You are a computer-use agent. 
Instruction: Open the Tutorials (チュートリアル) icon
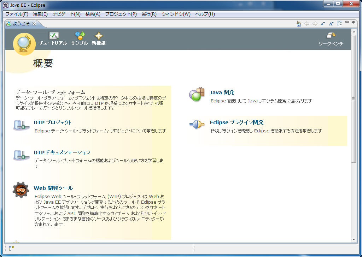click(x=53, y=36)
